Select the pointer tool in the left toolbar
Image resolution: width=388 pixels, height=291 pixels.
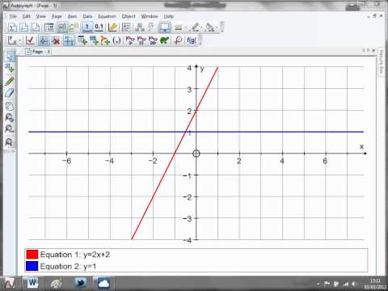click(x=10, y=56)
